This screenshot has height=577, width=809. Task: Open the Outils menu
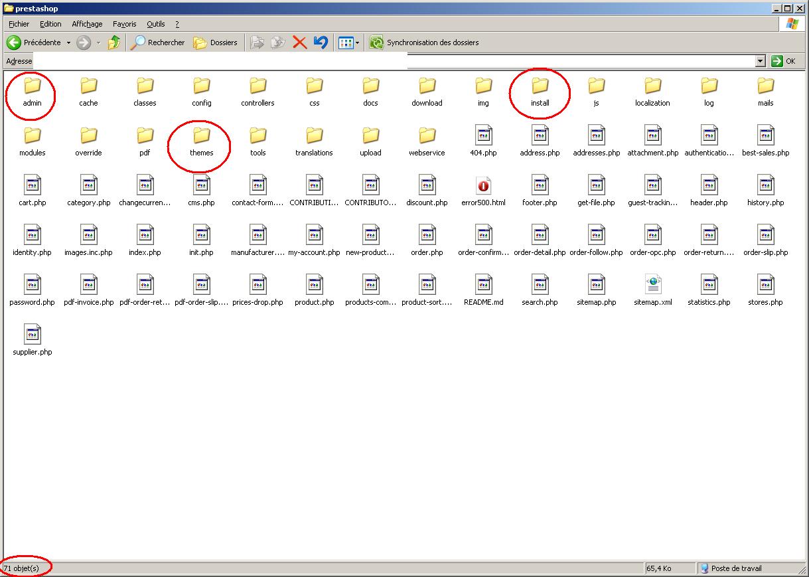pyautogui.click(x=156, y=24)
